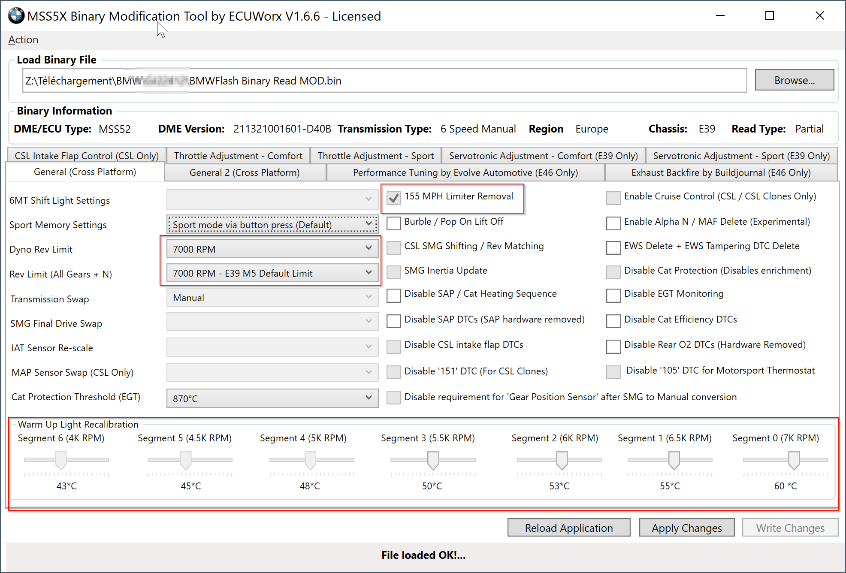The image size is (846, 573).
Task: Expand Rev Limit (All Gears + N) dropdown
Action: (272, 273)
